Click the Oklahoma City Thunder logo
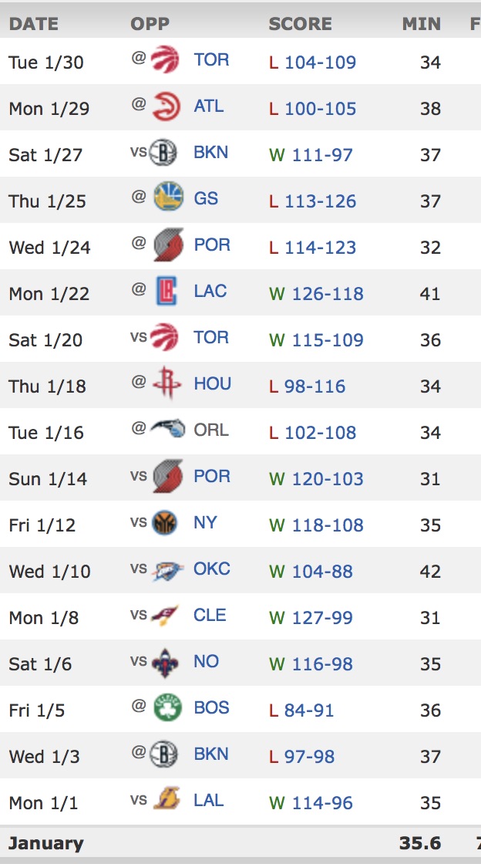 click(x=166, y=569)
